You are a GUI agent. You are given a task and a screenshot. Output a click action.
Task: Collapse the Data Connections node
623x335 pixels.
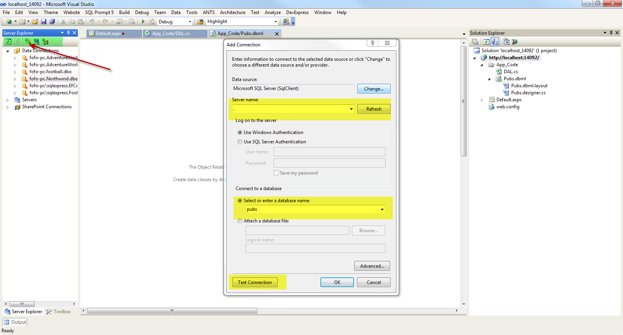coord(7,51)
